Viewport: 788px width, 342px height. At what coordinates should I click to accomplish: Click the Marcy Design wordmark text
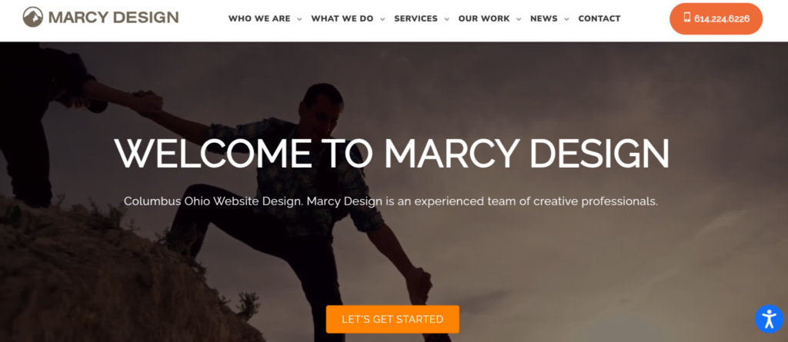114,17
